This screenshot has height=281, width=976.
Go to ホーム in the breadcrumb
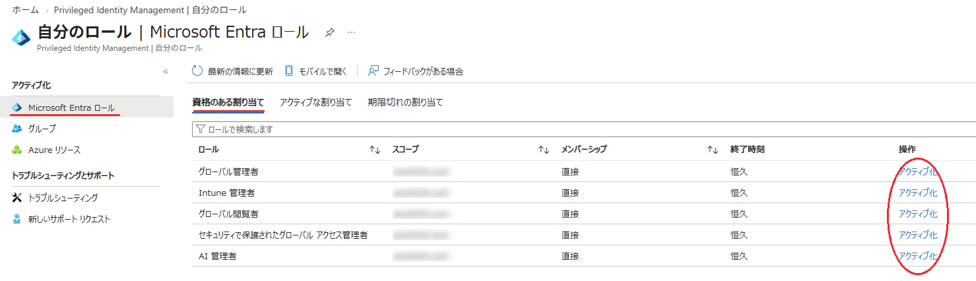[x=25, y=10]
